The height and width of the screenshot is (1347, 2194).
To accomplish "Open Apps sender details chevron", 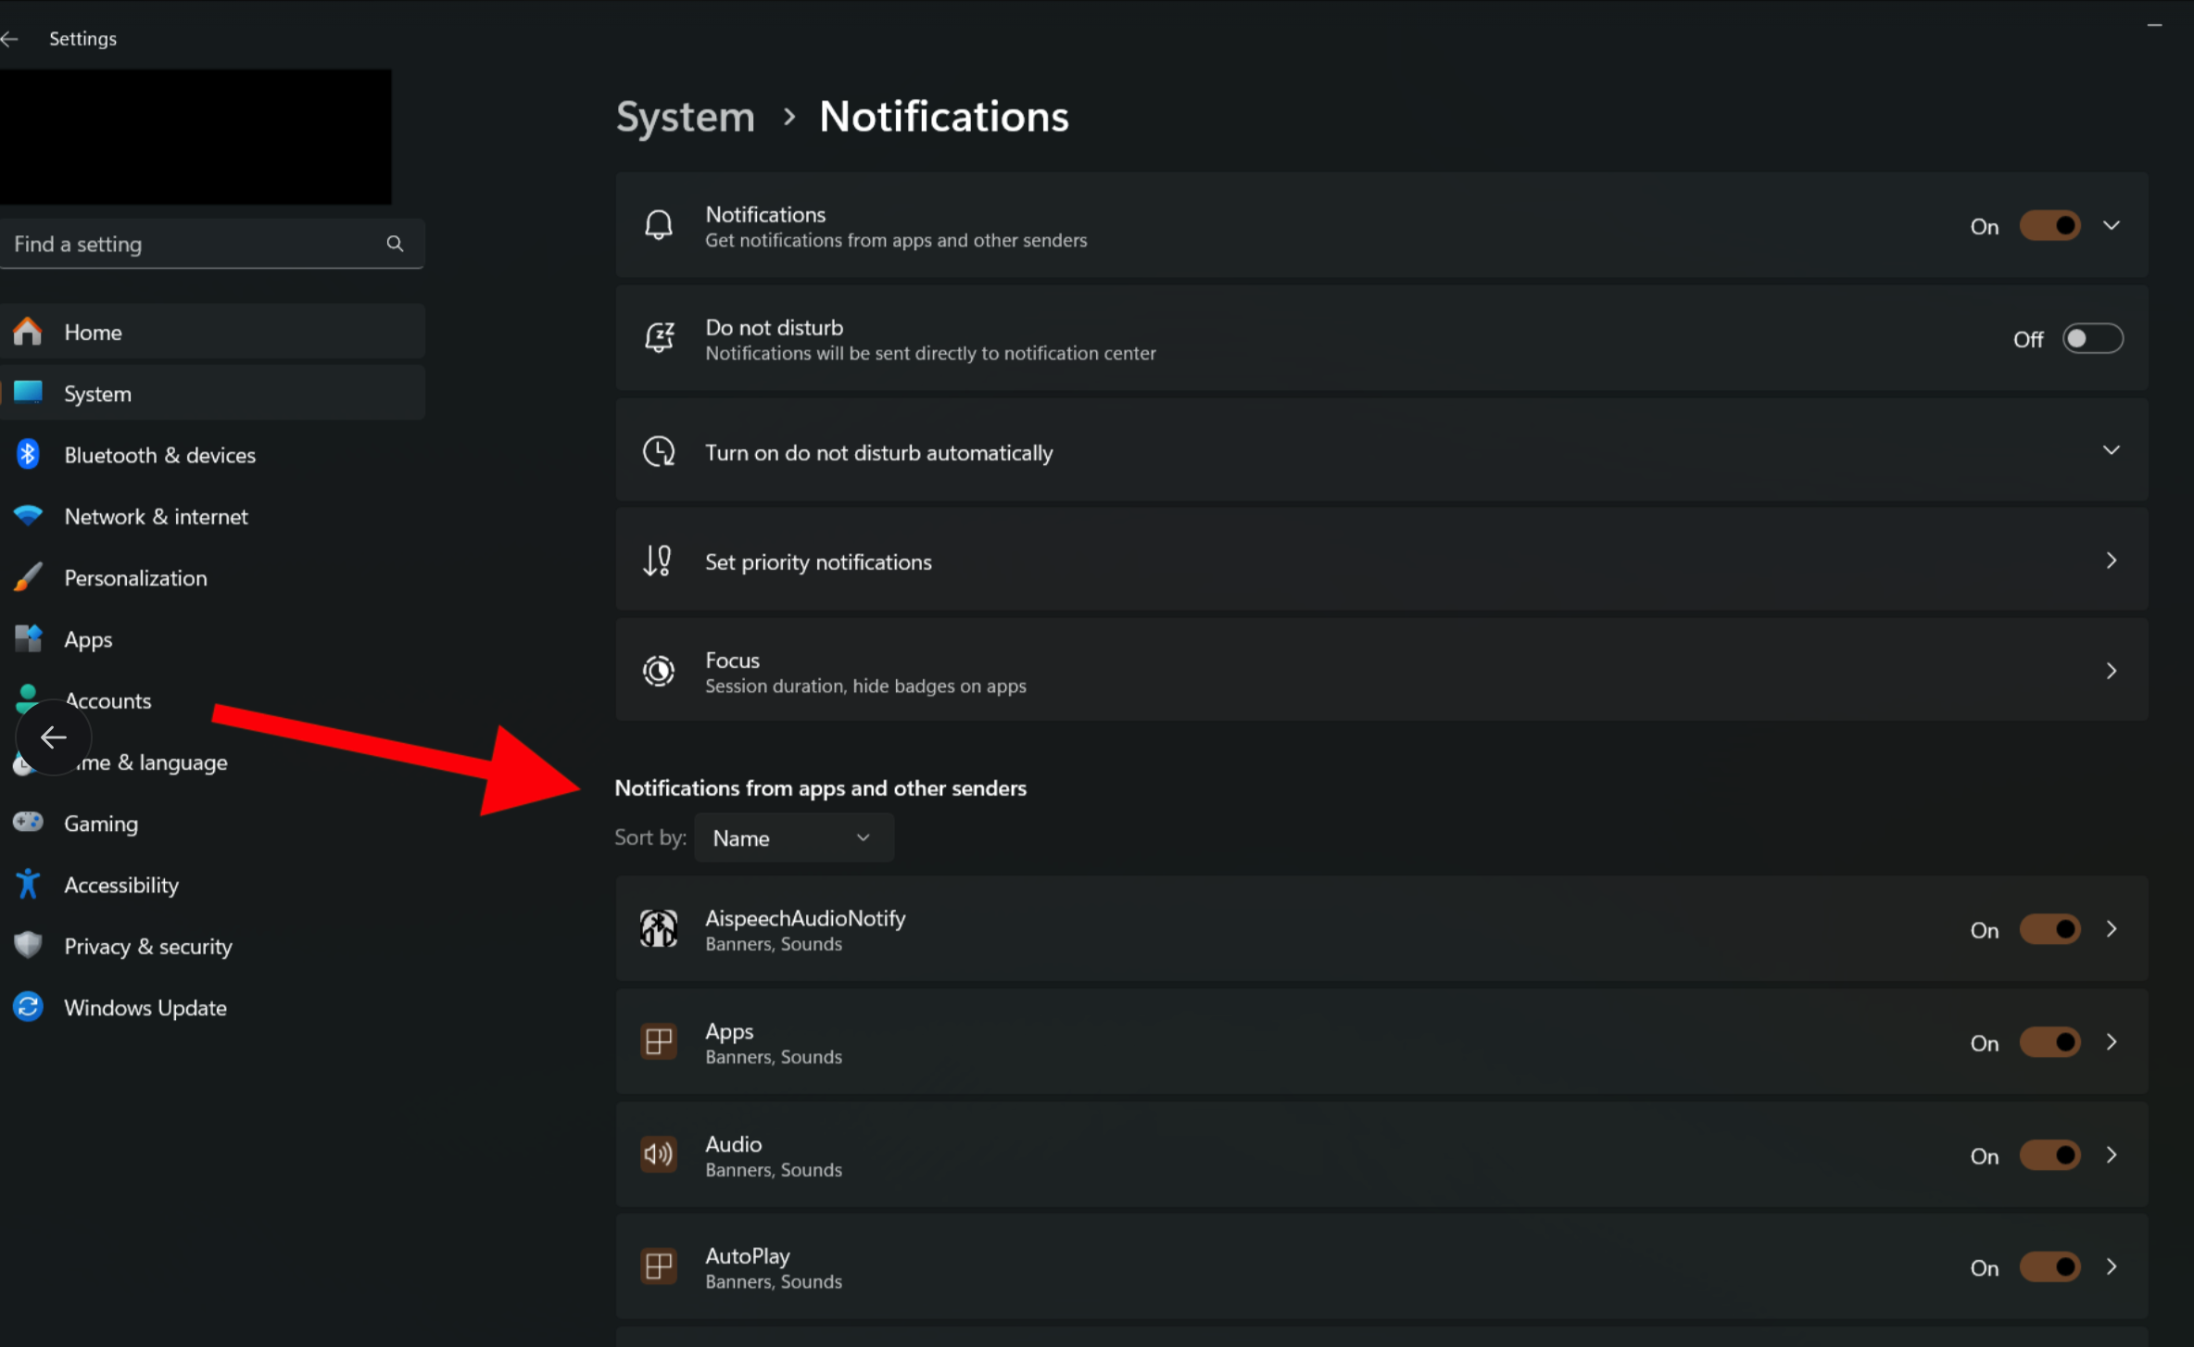I will (x=2111, y=1041).
